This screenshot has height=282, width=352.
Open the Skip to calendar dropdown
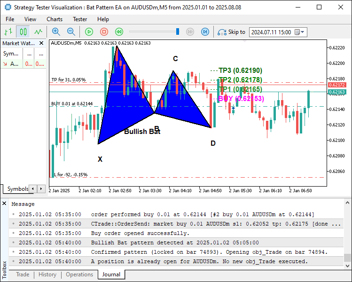click(x=299, y=32)
